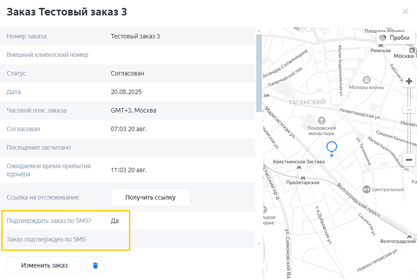
Task: Click the trash icon to delete order
Action: tap(95, 265)
